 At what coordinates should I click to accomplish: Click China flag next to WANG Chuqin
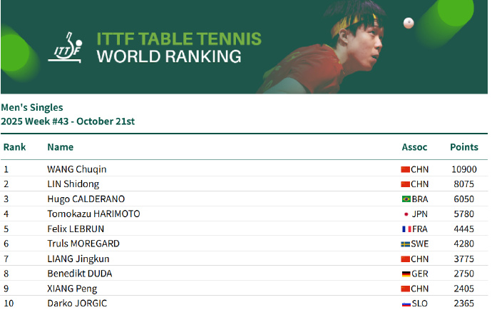[x=406, y=169]
